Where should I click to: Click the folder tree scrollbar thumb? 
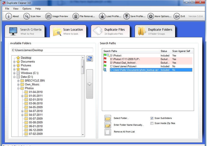click(x=83, y=67)
